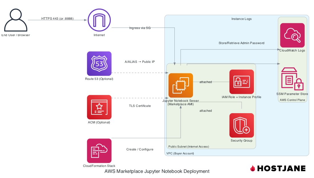
Task: Click the 'Route 53 (Optional)' caption
Action: pyautogui.click(x=99, y=79)
